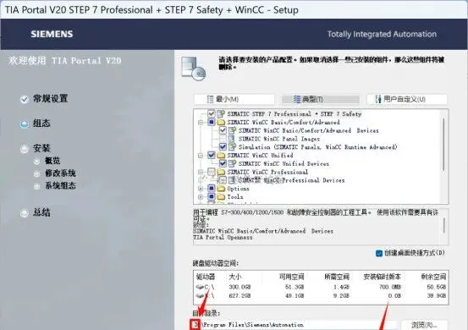Screen dimensions: 468x330
Task: Click the 安装 step indicator icon
Action: (x=25, y=149)
